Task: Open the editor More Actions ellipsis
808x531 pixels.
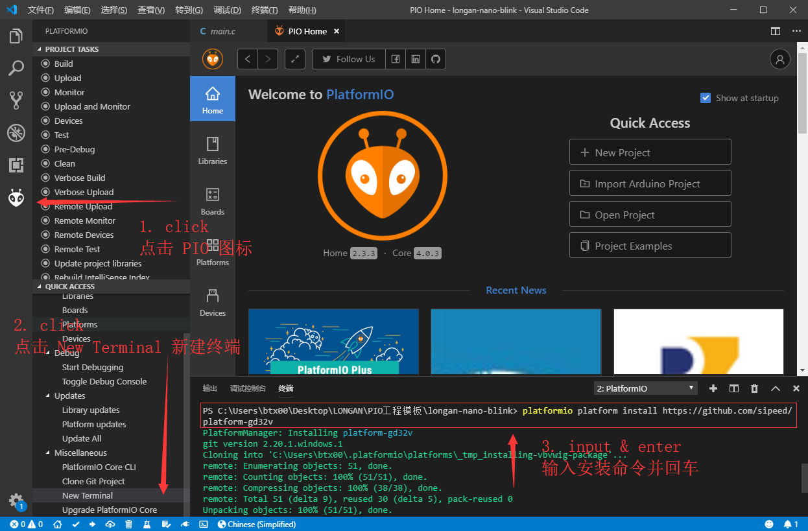Action: click(796, 31)
